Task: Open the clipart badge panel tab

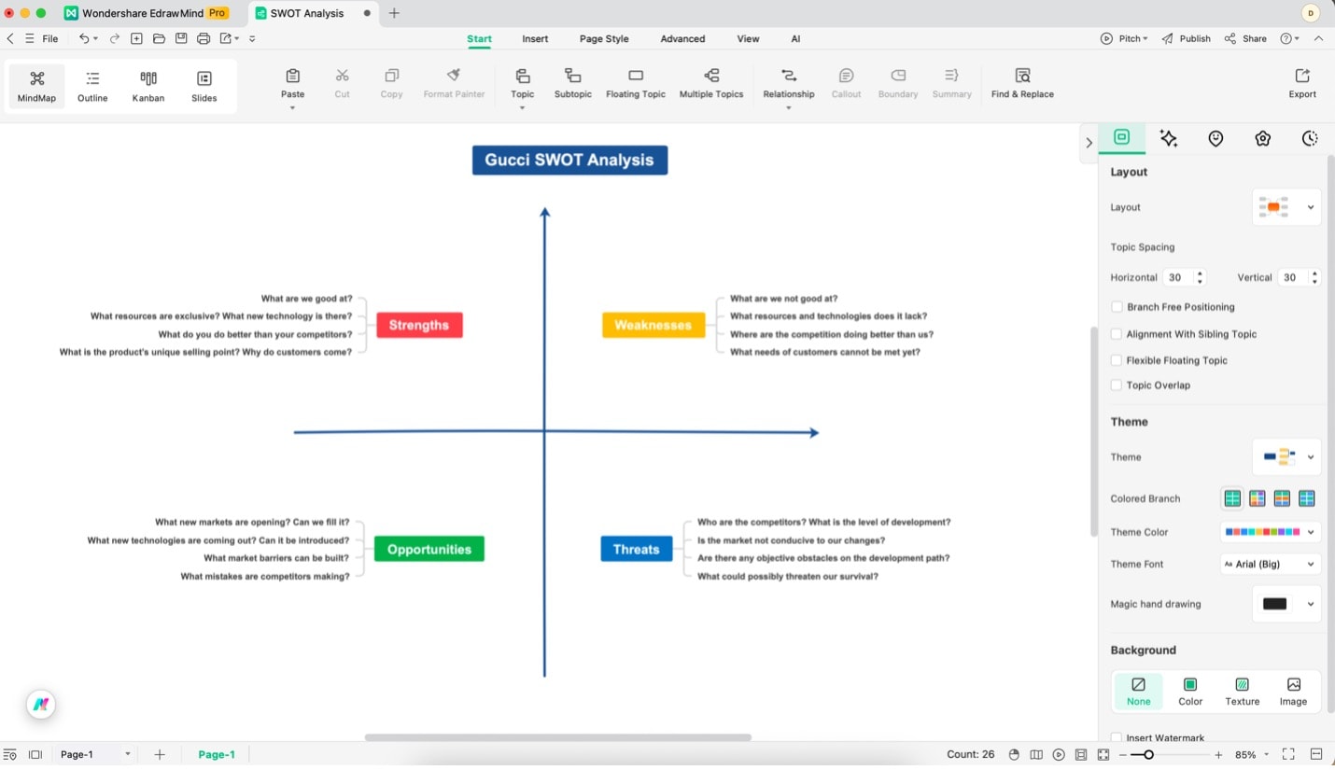Action: click(1263, 138)
